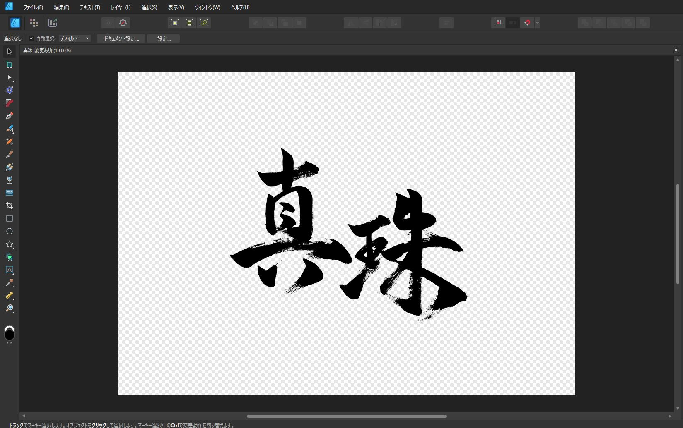Select the Transparency wine glass tool
683x428 pixels.
[x=9, y=180]
